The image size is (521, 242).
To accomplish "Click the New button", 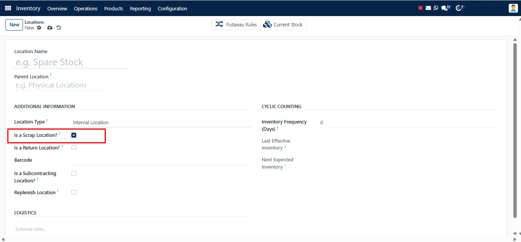I will [x=15, y=25].
